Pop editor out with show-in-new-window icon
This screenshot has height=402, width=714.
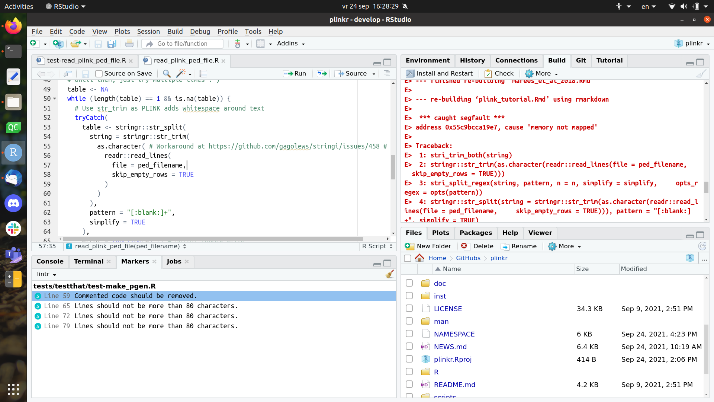click(68, 74)
